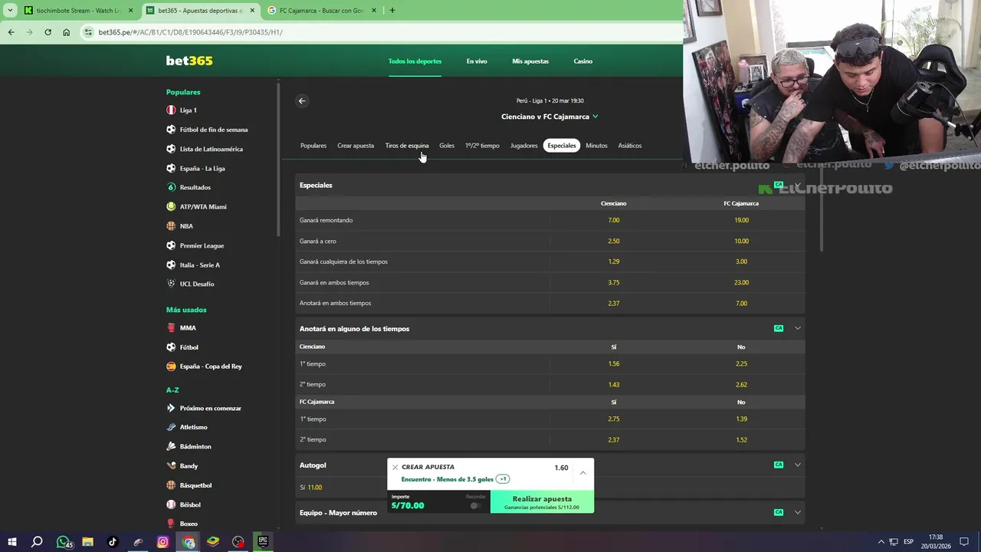
Task: Open Windows notification center
Action: [964, 541]
